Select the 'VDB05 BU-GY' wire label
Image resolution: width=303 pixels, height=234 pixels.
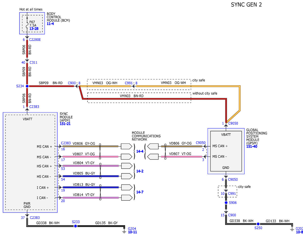[84, 173]
